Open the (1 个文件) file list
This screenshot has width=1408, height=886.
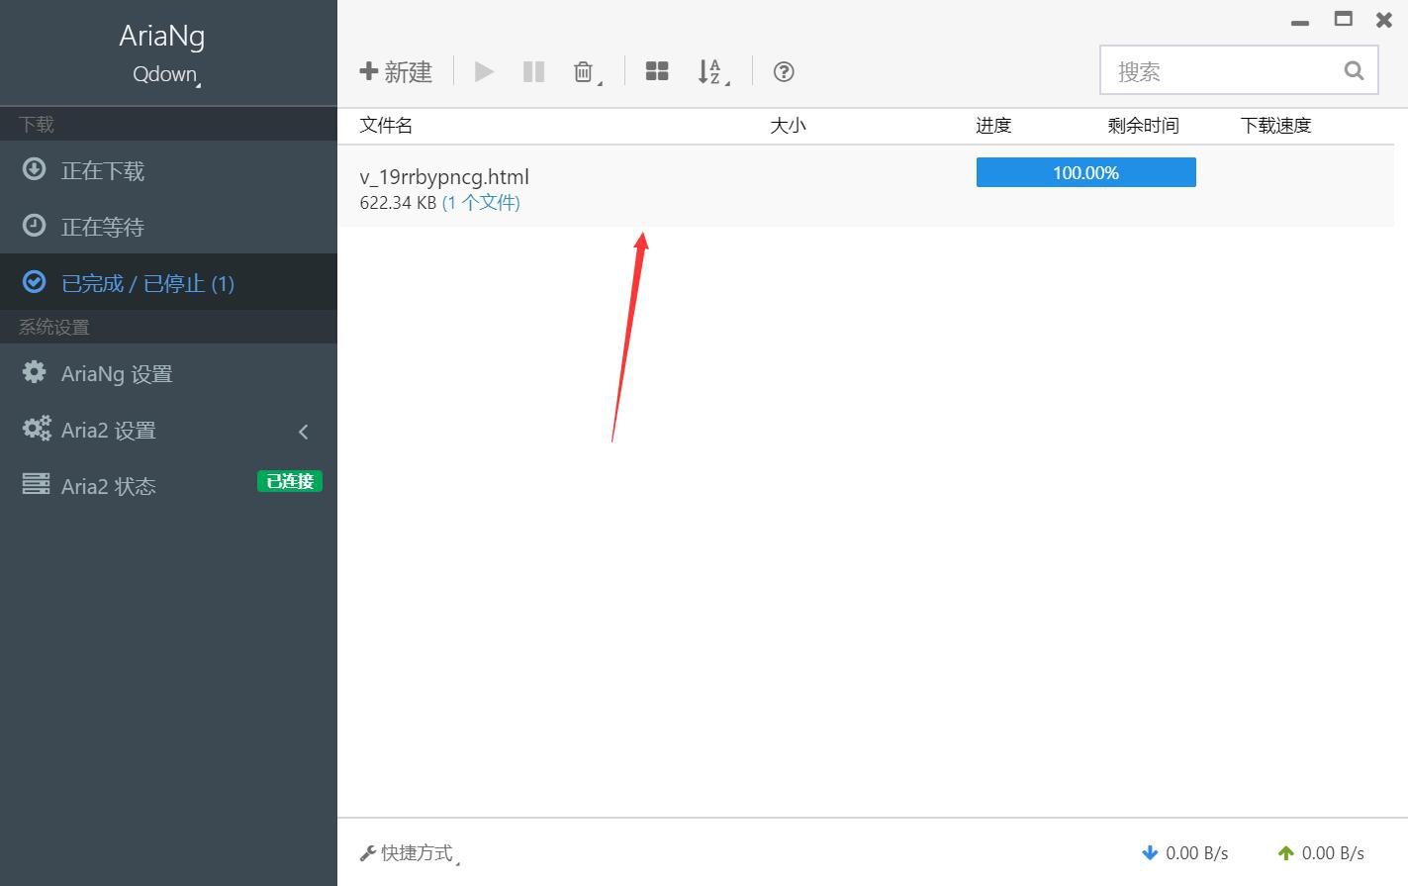pos(482,202)
